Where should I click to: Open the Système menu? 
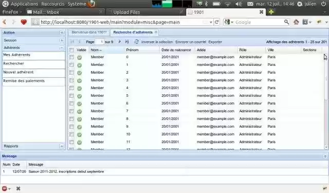[77, 4]
